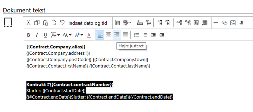Click Indsæt dato og tid button
253x112 pixels.
pyautogui.click(x=88, y=23)
